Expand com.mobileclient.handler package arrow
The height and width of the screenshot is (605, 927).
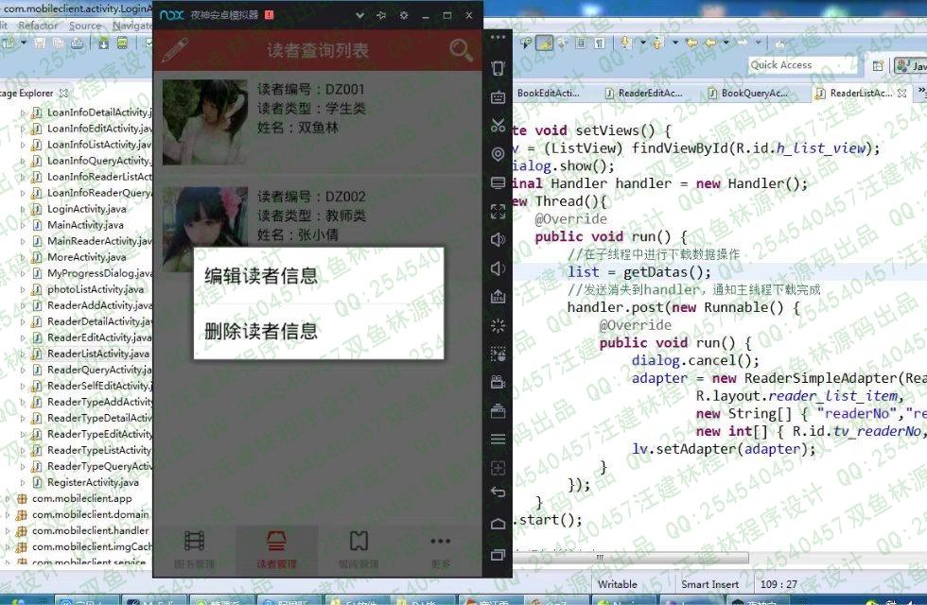[8, 530]
